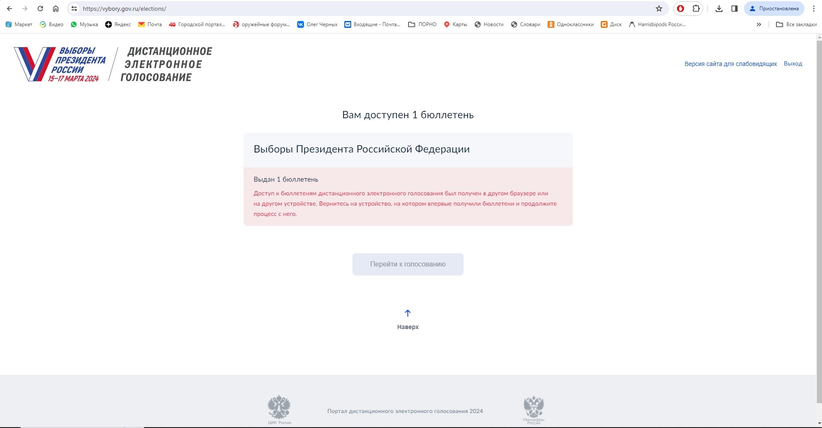The width and height of the screenshot is (822, 428).
Task: Bookmark this page with star icon
Action: 659,9
